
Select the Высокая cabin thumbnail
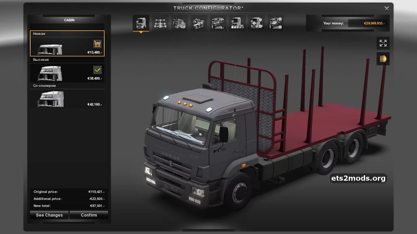50,74
